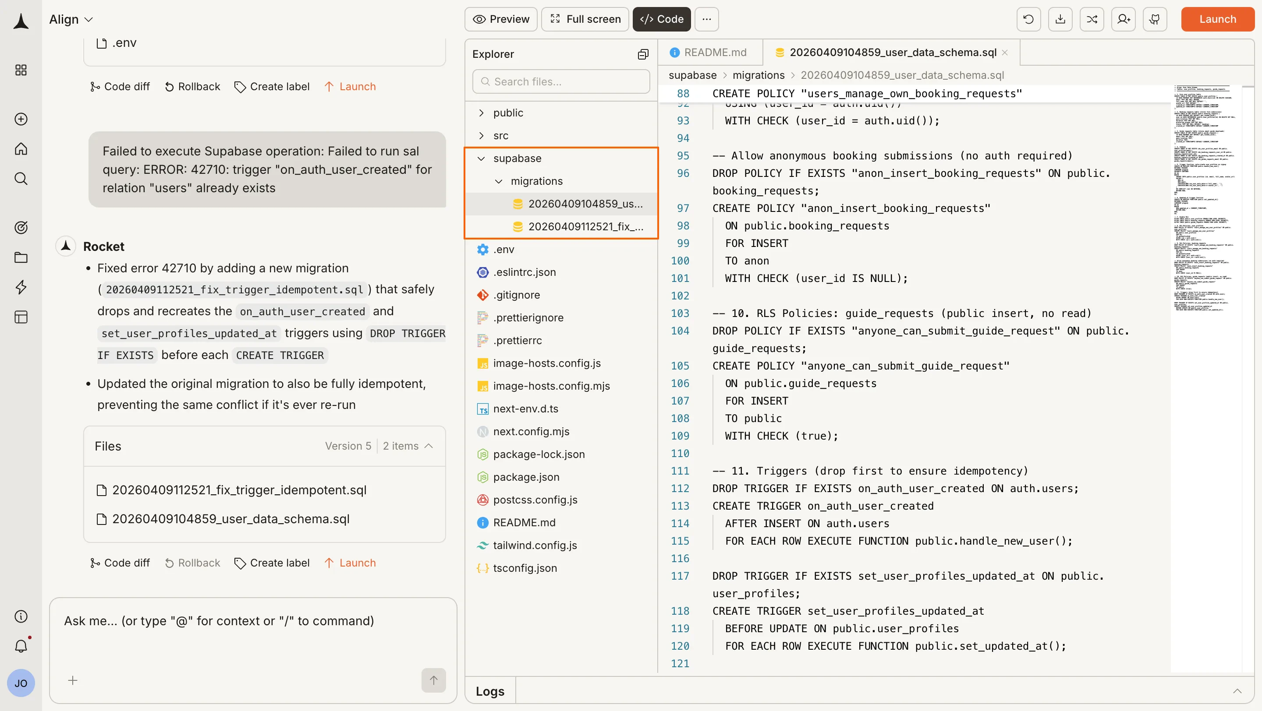Click Launch link under the .env card
This screenshot has width=1262, height=711.
pos(350,87)
